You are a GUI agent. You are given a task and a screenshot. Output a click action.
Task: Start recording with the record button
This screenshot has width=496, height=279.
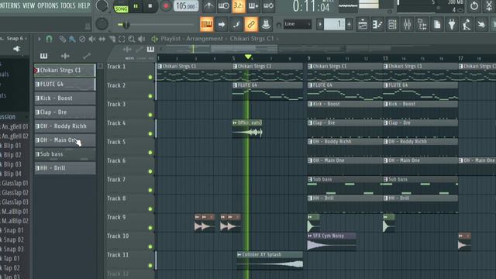coord(165,6)
